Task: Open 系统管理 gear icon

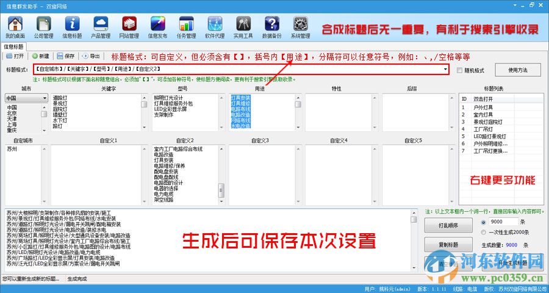Action: (x=300, y=27)
